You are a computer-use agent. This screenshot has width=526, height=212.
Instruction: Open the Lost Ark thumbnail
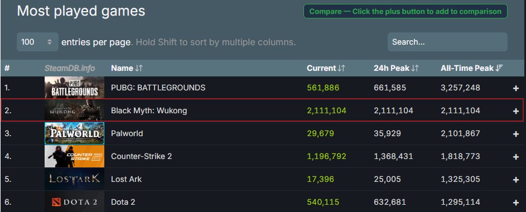point(75,179)
